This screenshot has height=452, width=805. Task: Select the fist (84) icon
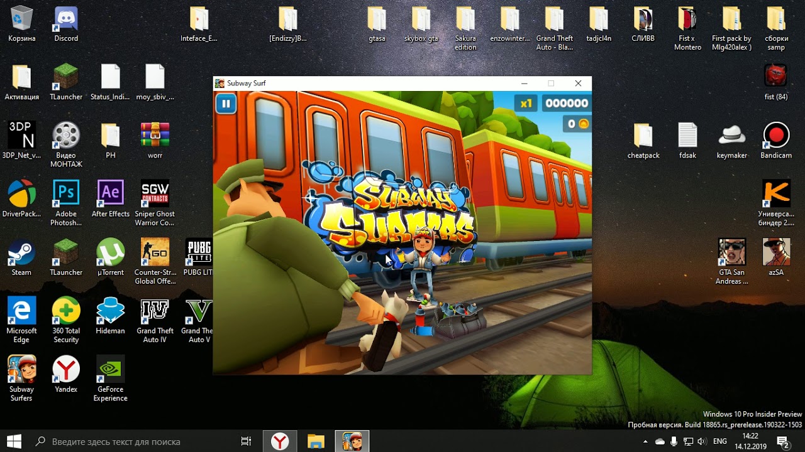click(776, 82)
